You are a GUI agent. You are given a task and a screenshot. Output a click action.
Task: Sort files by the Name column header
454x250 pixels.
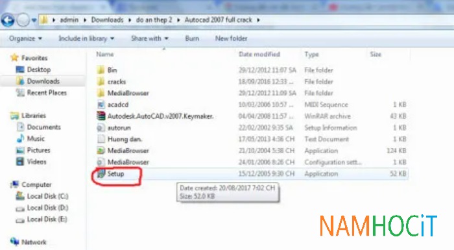click(105, 55)
